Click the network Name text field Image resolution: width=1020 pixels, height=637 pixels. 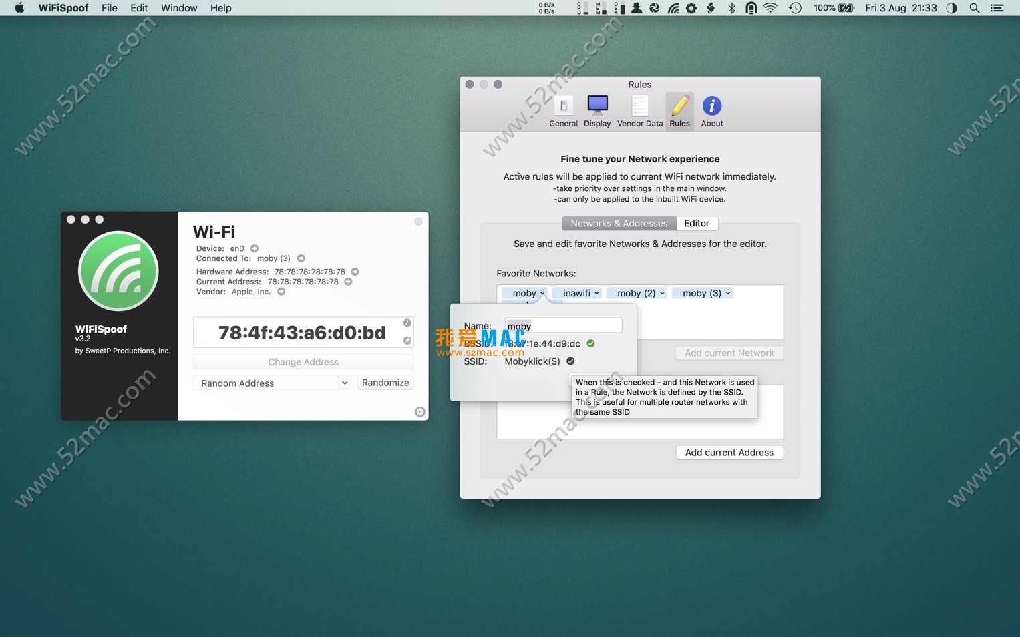click(563, 326)
